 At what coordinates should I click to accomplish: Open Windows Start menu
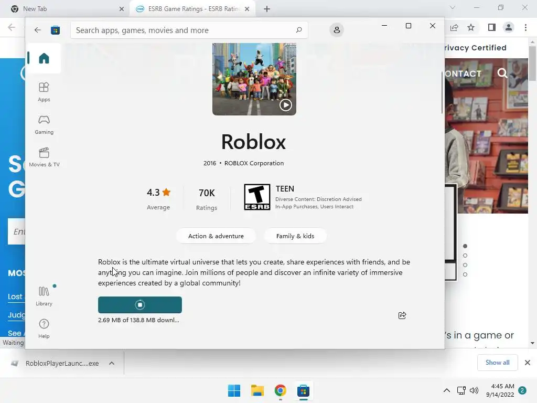[x=234, y=390]
